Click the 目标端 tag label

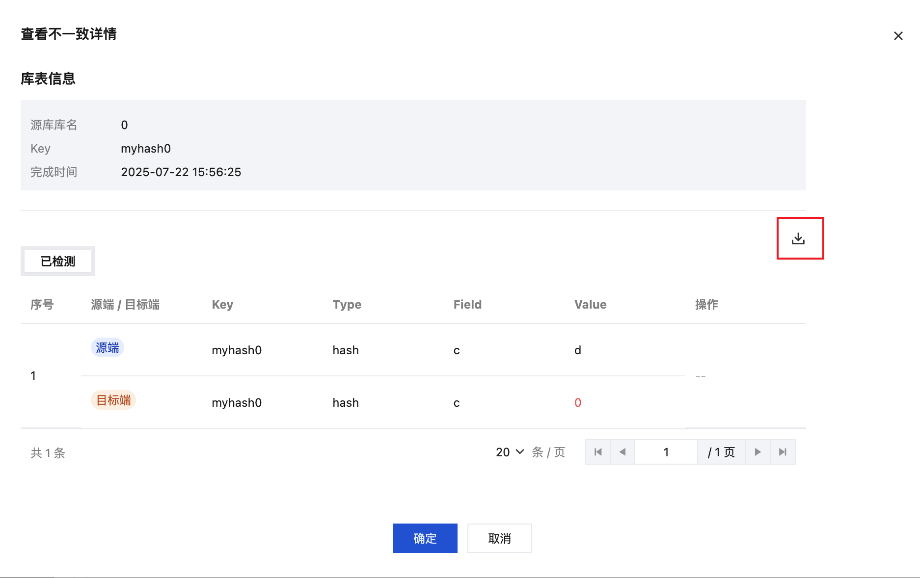tap(113, 400)
